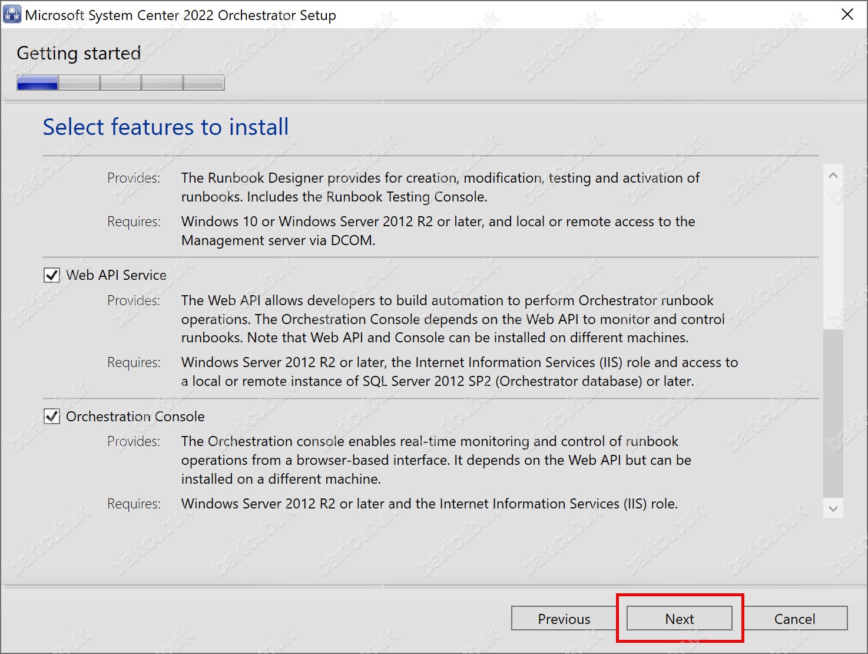The height and width of the screenshot is (654, 868).
Task: Click the Getting started progress bar
Action: tap(121, 82)
